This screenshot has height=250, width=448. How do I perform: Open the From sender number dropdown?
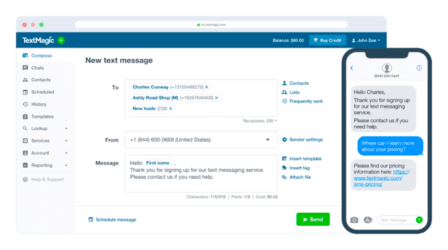(x=201, y=140)
